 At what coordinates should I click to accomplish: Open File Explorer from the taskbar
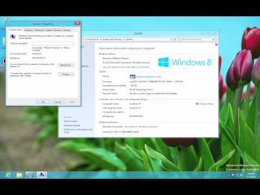[19, 175]
